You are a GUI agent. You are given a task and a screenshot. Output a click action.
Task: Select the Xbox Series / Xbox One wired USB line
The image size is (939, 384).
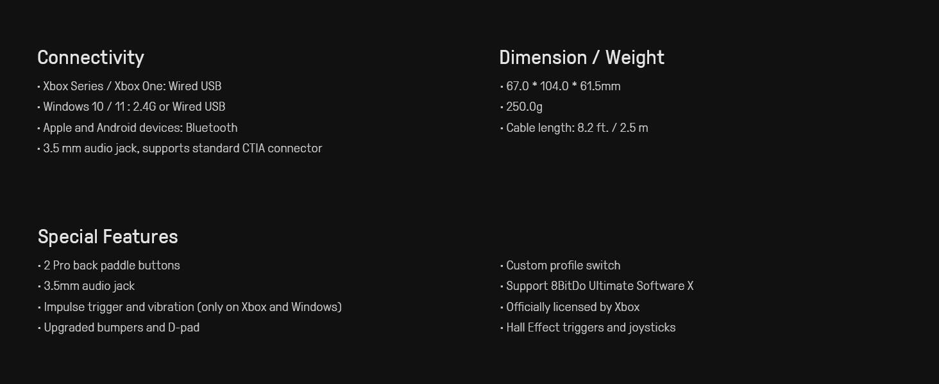click(x=131, y=86)
